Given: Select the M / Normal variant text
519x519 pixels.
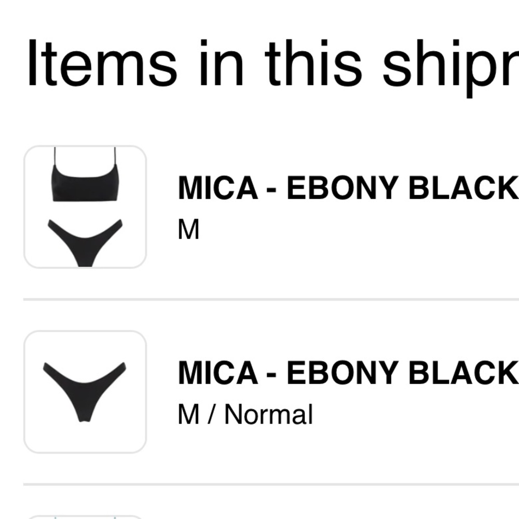Looking at the screenshot, I should coord(245,414).
